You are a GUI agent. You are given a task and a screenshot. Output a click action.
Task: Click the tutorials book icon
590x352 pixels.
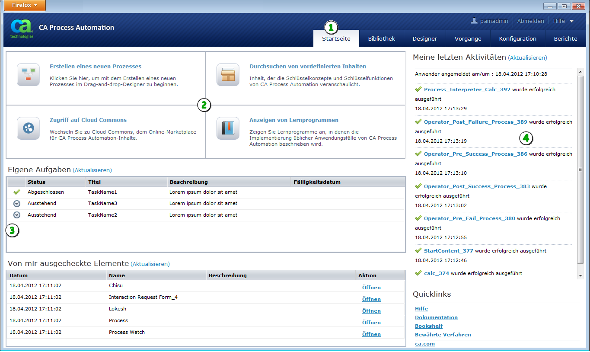(228, 128)
